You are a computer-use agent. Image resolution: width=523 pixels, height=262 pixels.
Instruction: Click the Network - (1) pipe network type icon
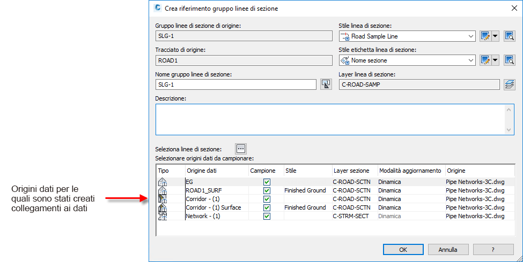point(163,216)
